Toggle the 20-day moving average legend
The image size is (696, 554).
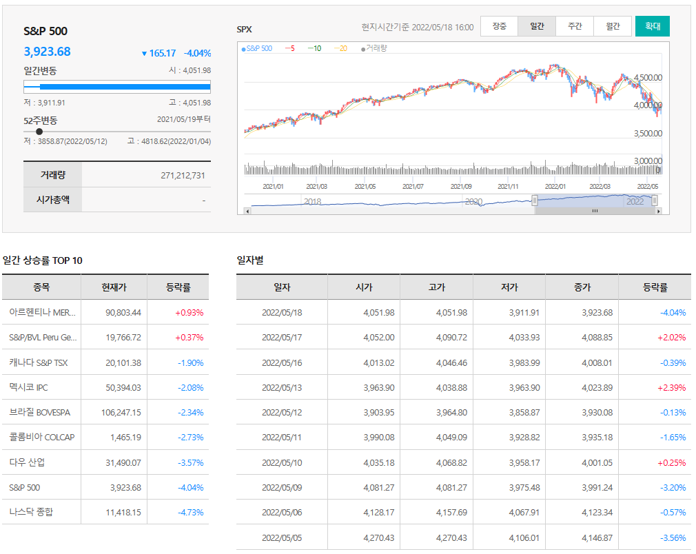(340, 48)
